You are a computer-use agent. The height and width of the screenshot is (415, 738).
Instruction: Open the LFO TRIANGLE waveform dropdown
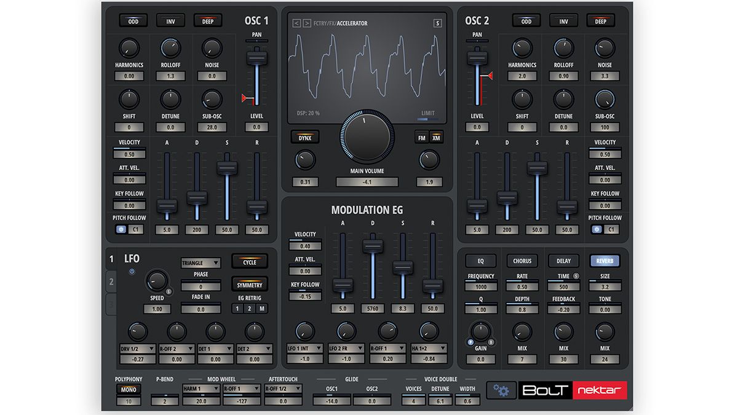[200, 263]
